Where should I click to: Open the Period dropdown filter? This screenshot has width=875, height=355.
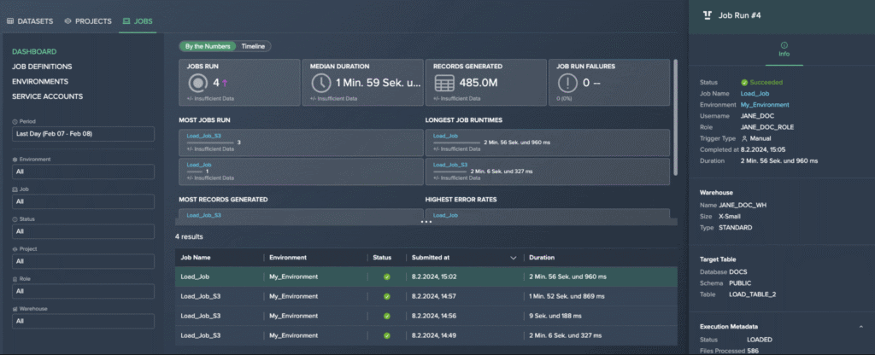83,134
